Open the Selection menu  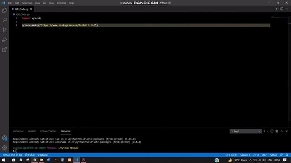click(x=27, y=3)
